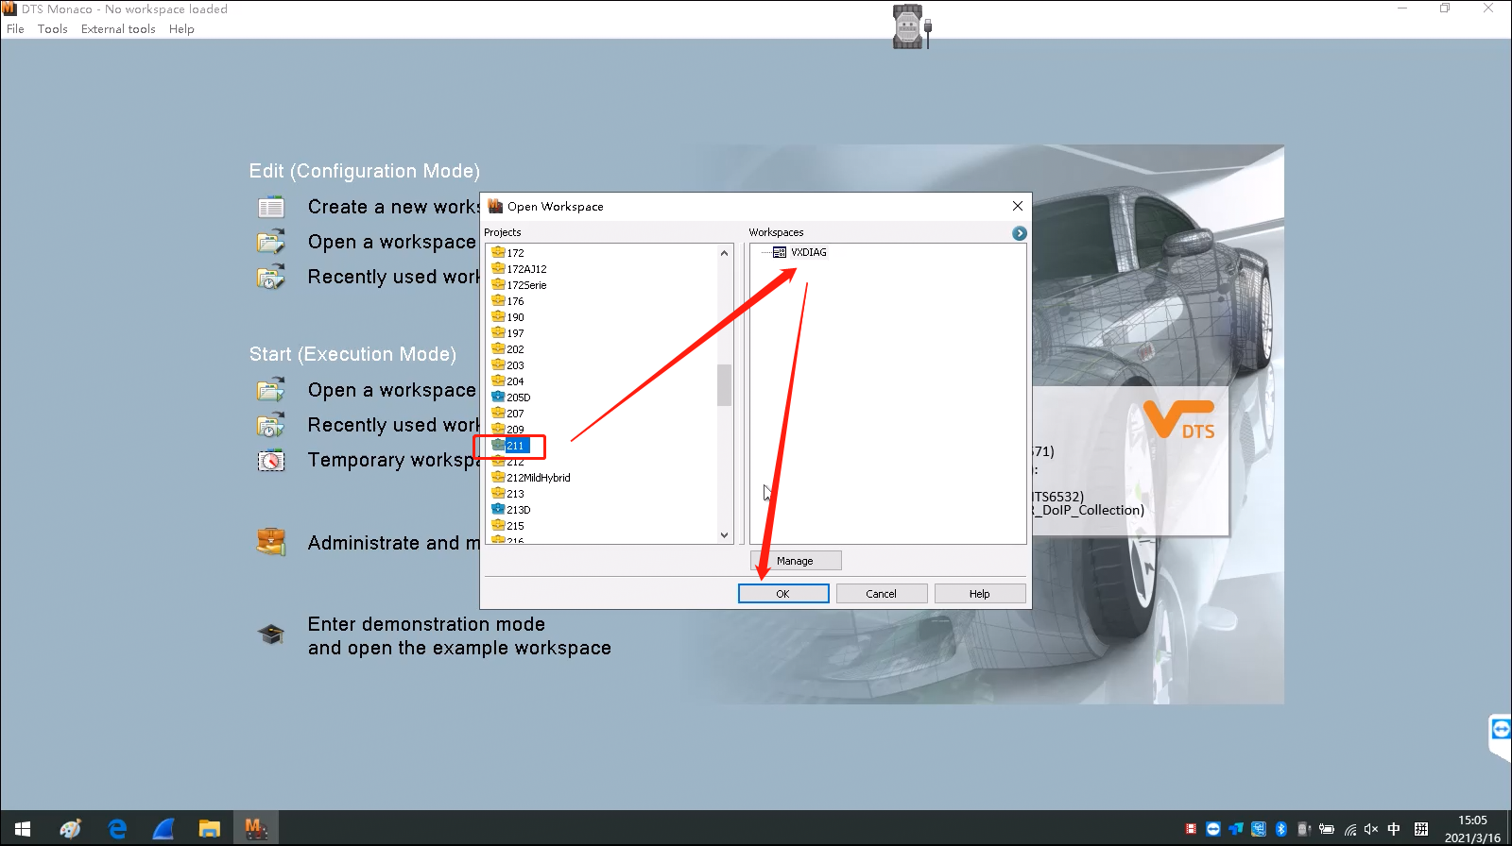The image size is (1512, 846).
Task: Select project 172 in Projects list
Action: pos(507,253)
